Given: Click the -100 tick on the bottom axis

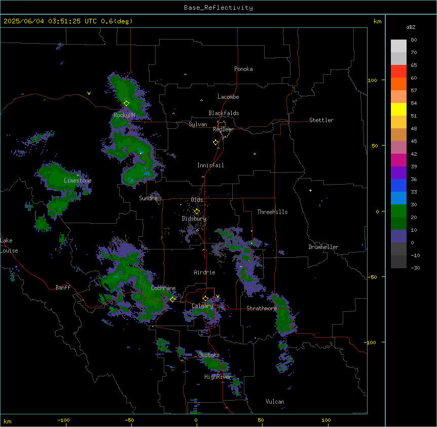Looking at the screenshot, I should click(x=64, y=420).
